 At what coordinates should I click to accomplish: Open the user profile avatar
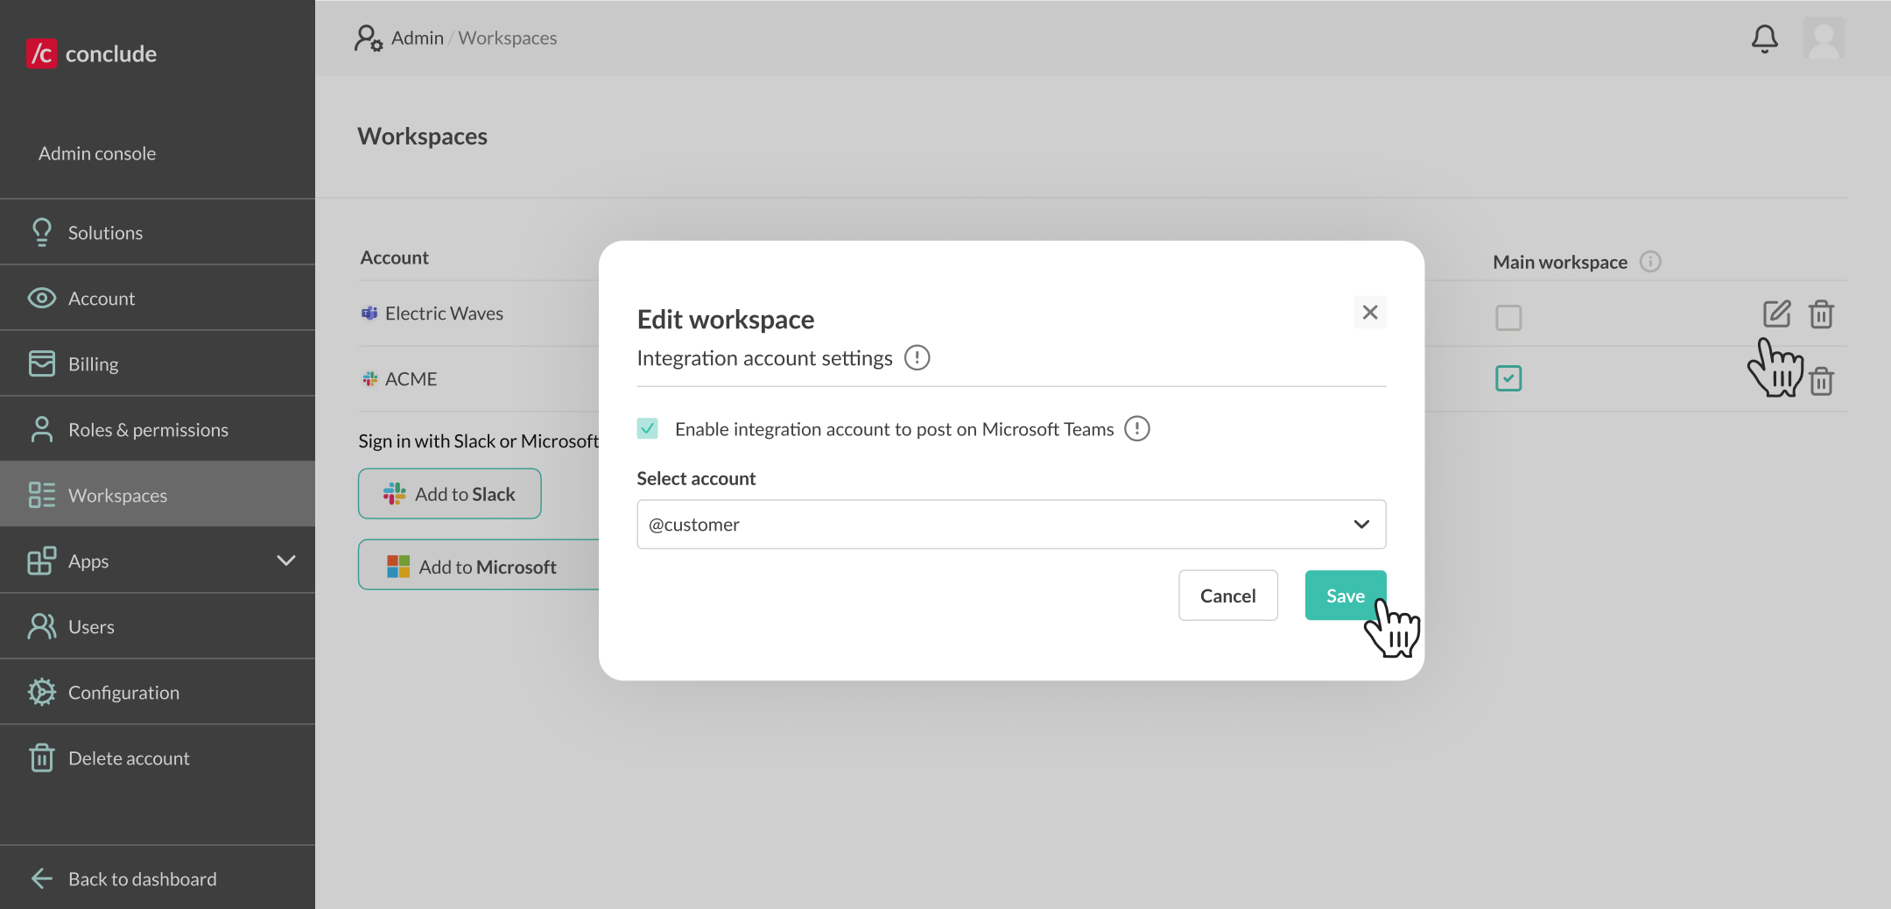tap(1824, 39)
